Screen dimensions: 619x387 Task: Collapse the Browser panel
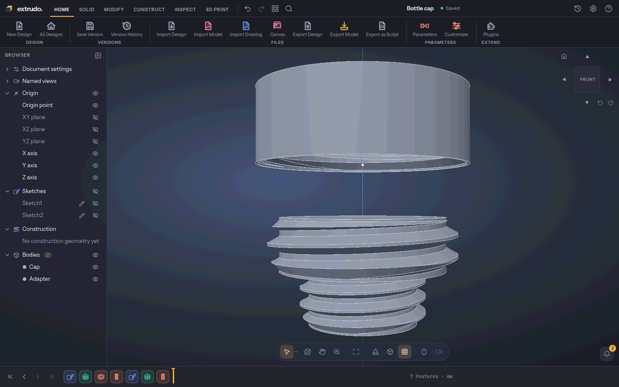pos(98,55)
